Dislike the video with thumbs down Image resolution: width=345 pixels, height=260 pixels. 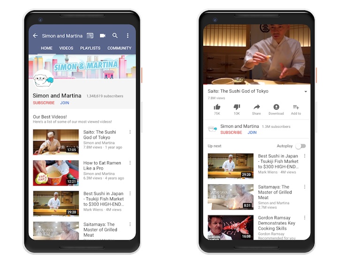tap(237, 107)
